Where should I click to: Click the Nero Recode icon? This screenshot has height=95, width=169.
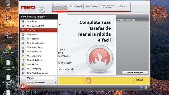[23, 64]
